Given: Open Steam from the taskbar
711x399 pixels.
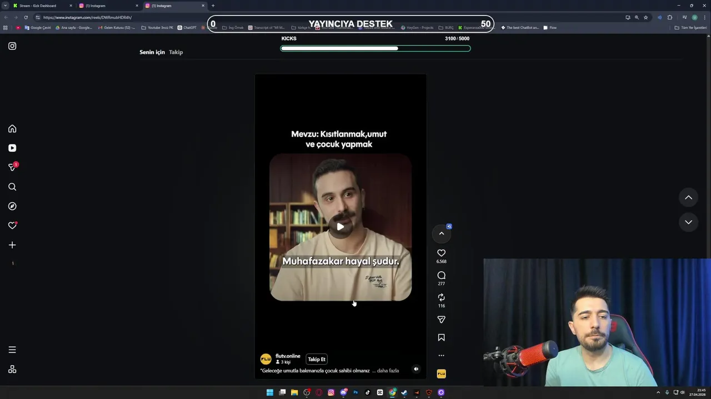Looking at the screenshot, I should pos(404,392).
